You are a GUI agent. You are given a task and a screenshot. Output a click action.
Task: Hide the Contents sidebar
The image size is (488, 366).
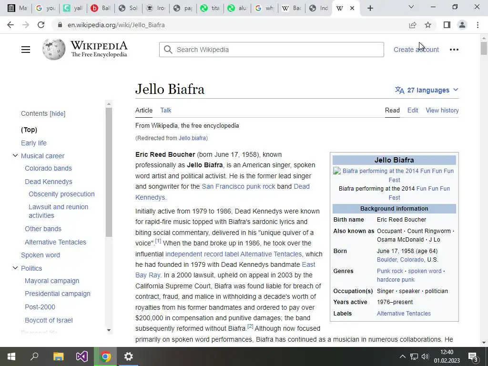tap(58, 113)
